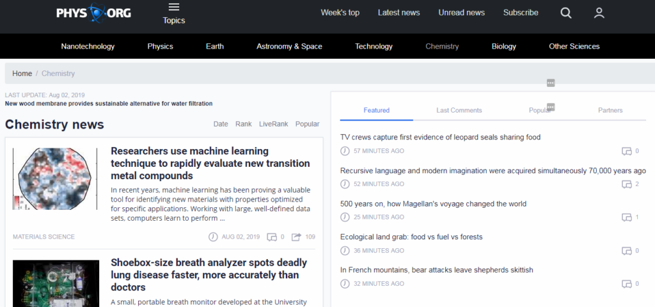Image resolution: width=655 pixels, height=307 pixels.
Task: Click comment icon for Magellan's voyage story
Action: click(626, 217)
